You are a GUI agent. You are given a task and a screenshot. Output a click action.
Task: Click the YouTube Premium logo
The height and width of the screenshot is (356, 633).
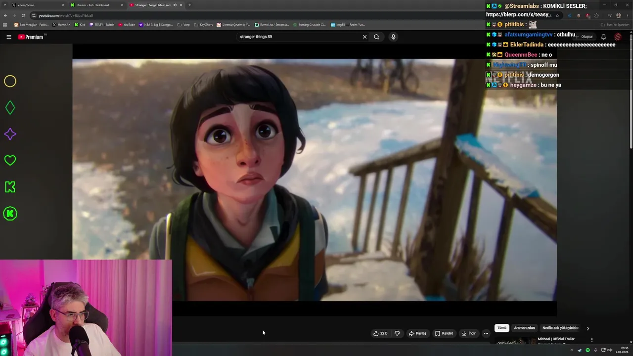point(32,37)
